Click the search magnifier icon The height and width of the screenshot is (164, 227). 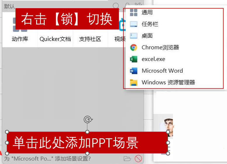116,6
